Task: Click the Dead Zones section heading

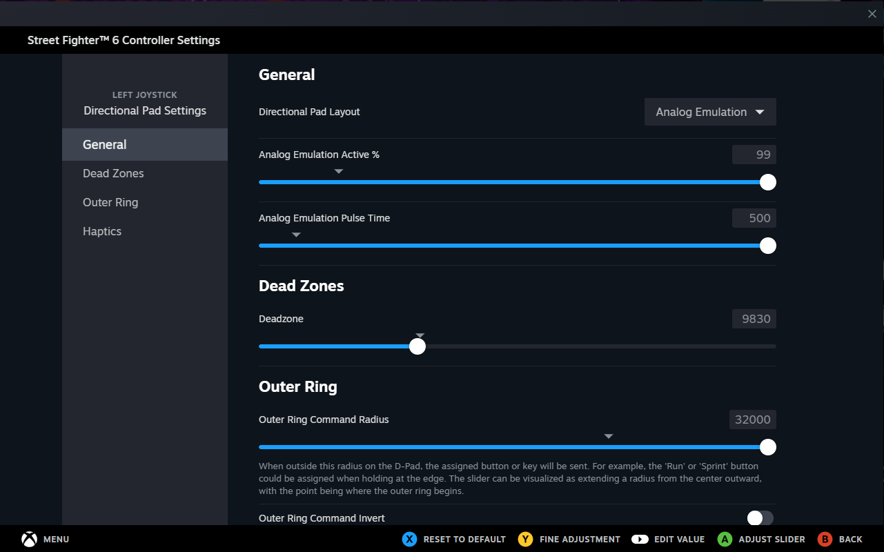Action: [x=301, y=286]
